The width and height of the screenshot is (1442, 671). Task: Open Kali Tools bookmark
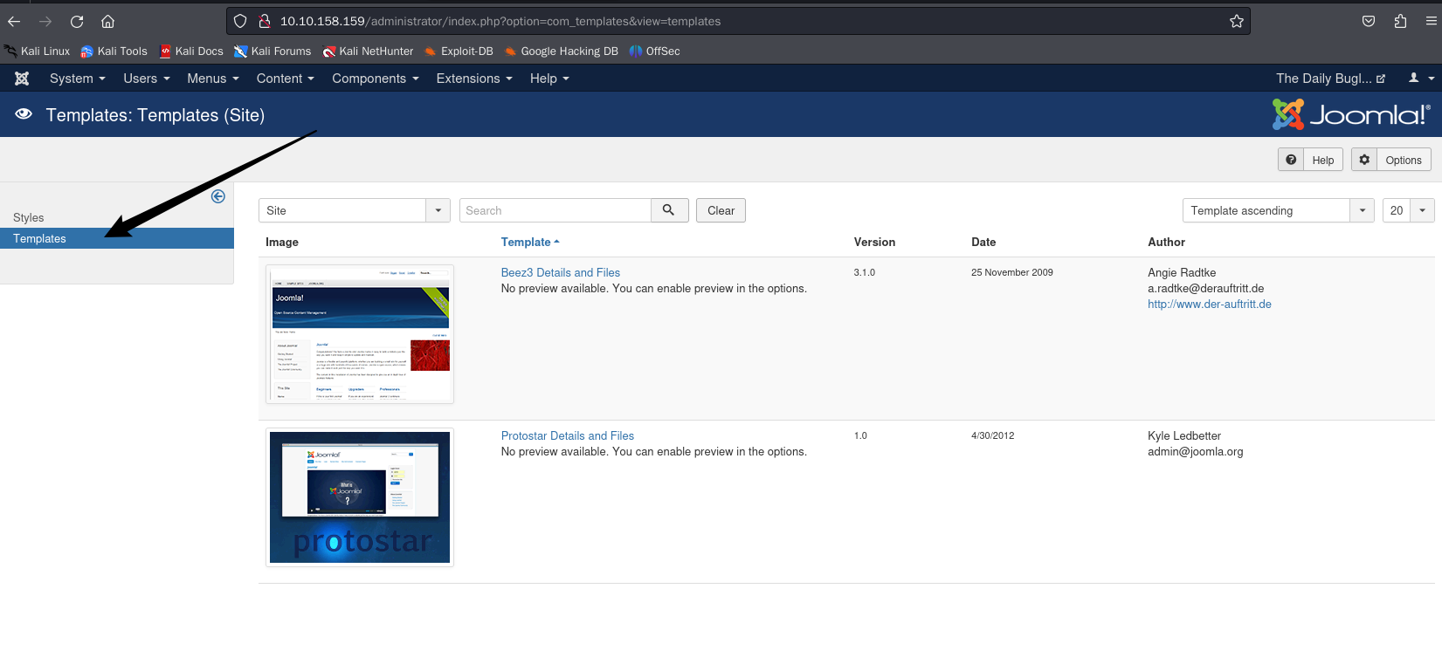pos(114,51)
